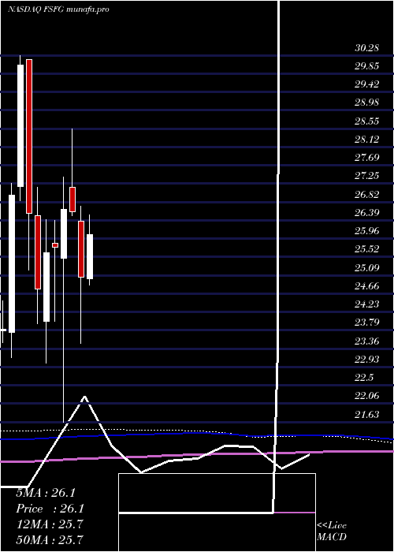Click the NASDAQ FSFG munafa.pro title
Image resolution: width=394 pixels, height=552 pixels.
[x=58, y=9]
